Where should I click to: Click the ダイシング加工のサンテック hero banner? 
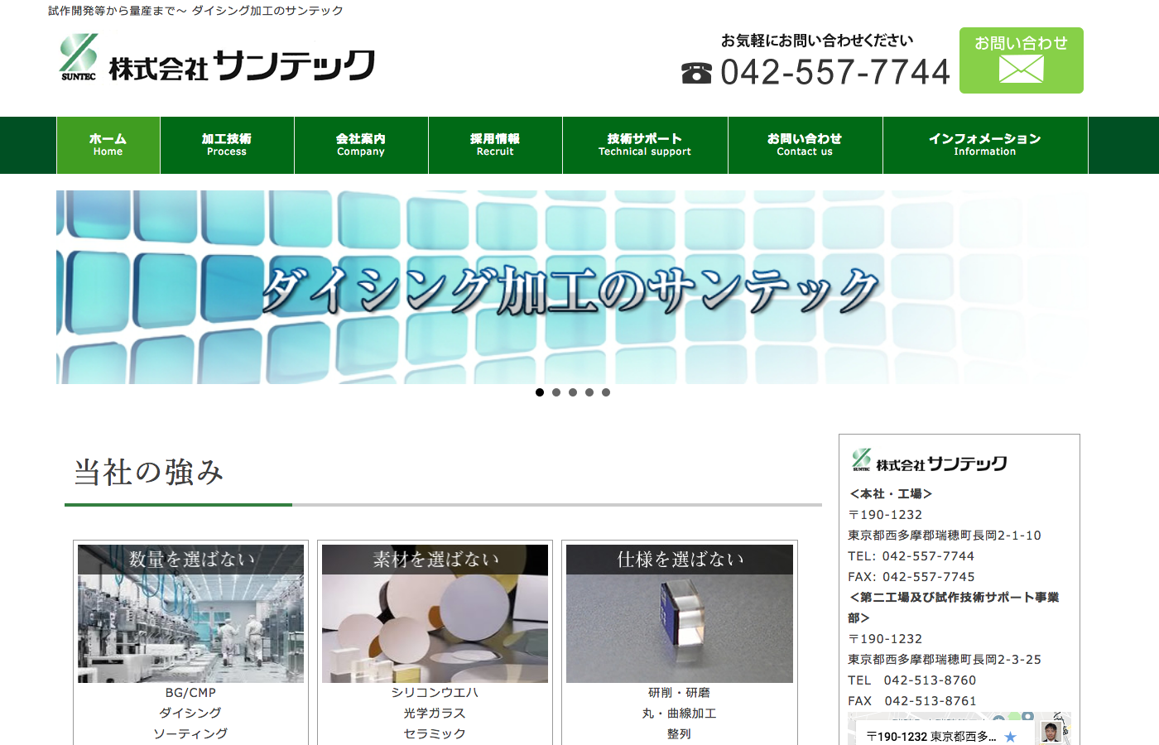click(x=571, y=287)
